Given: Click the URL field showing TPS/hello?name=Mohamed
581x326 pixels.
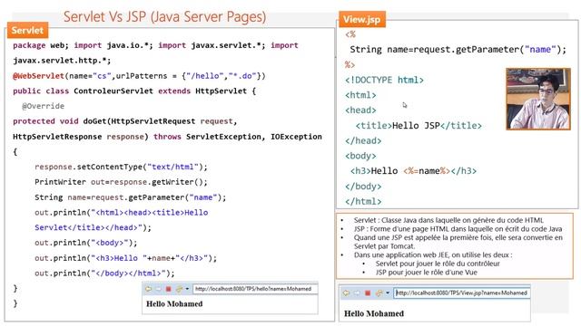Looking at the screenshot, I should [255, 289].
